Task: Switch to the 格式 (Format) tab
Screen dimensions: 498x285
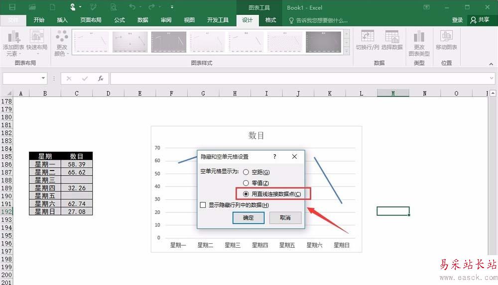Action: click(x=270, y=20)
